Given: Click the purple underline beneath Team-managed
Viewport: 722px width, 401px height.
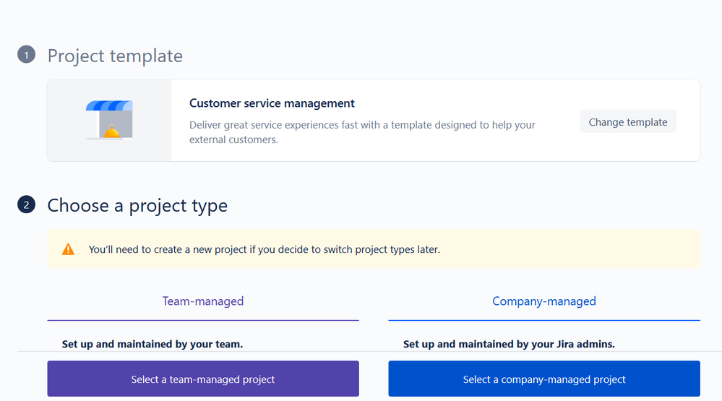Looking at the screenshot, I should point(203,319).
